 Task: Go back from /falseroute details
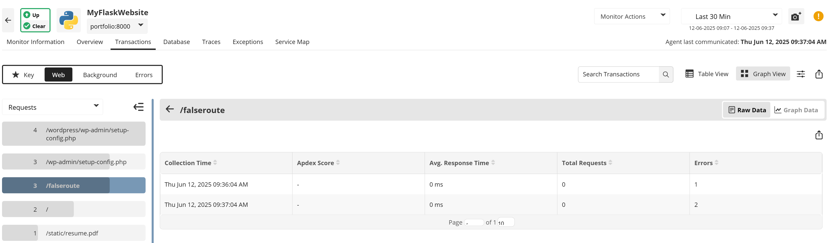[170, 109]
